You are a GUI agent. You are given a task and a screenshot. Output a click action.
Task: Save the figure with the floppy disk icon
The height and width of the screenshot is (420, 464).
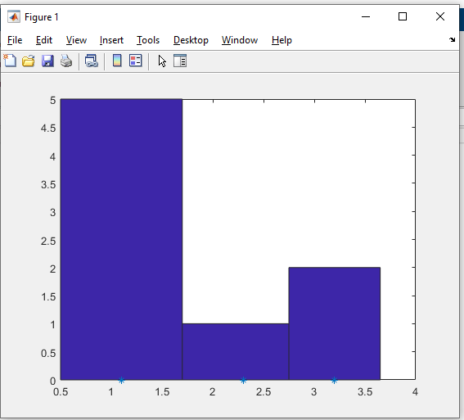click(x=47, y=61)
